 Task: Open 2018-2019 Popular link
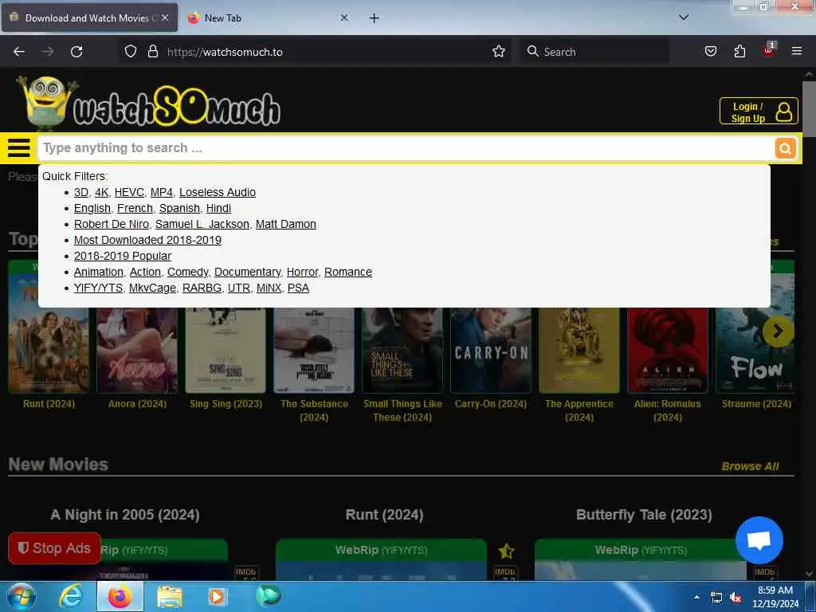point(122,256)
